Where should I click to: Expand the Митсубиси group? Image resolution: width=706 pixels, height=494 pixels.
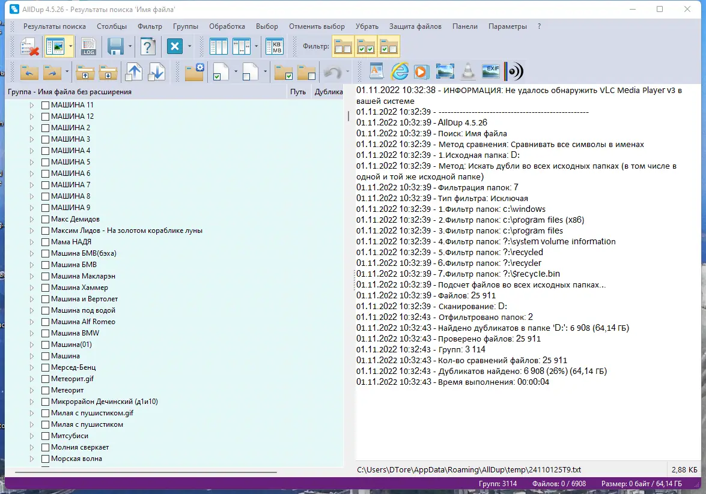click(31, 436)
